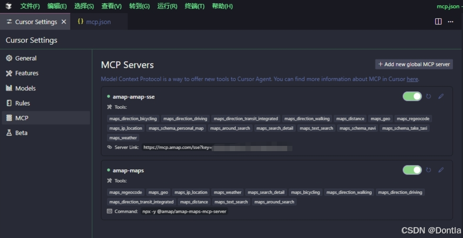The image size is (463, 238).
Task: Switch to the Cursor Settings tab
Action: click(x=35, y=22)
